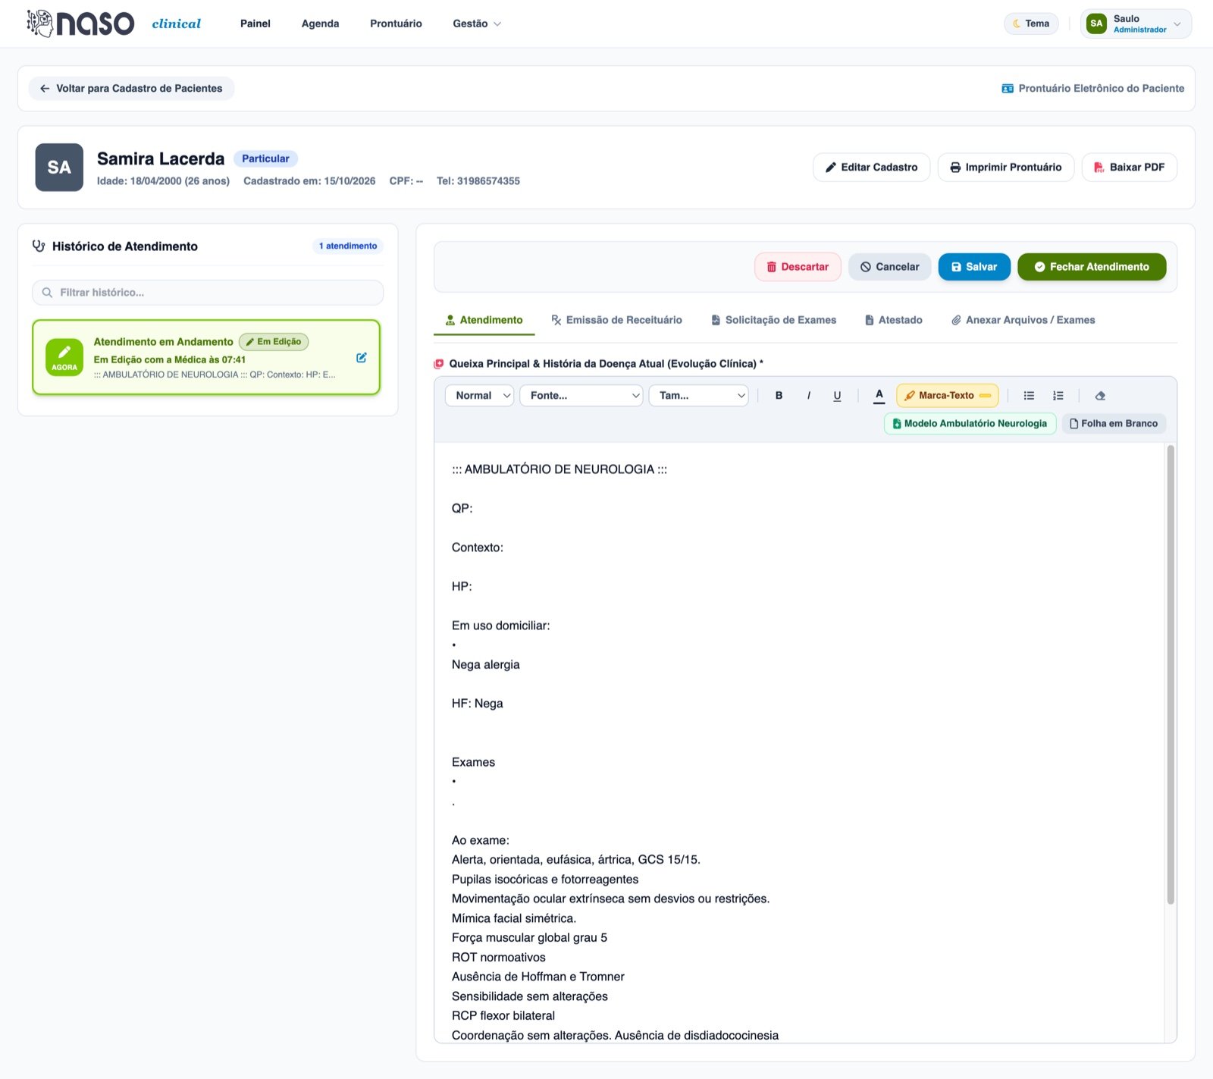Insert a numbered list
The image size is (1213, 1079).
click(1058, 396)
